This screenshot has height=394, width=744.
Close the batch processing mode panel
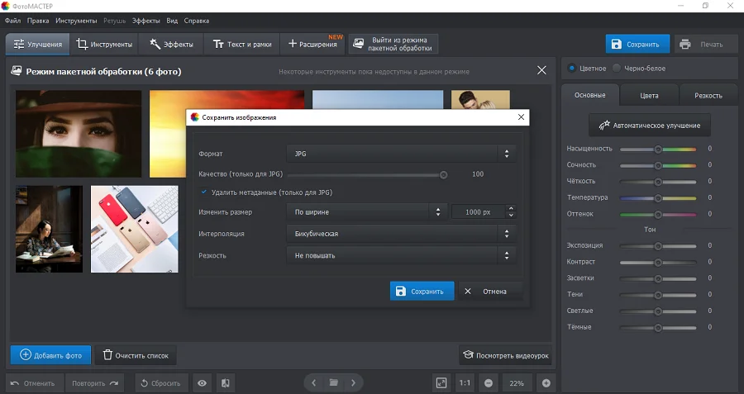pyautogui.click(x=541, y=71)
